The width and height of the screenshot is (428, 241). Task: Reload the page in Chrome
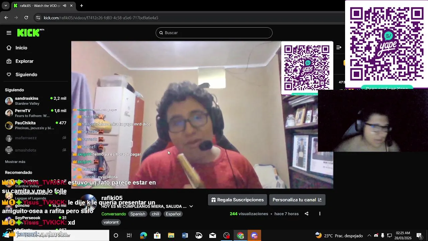click(x=26, y=18)
